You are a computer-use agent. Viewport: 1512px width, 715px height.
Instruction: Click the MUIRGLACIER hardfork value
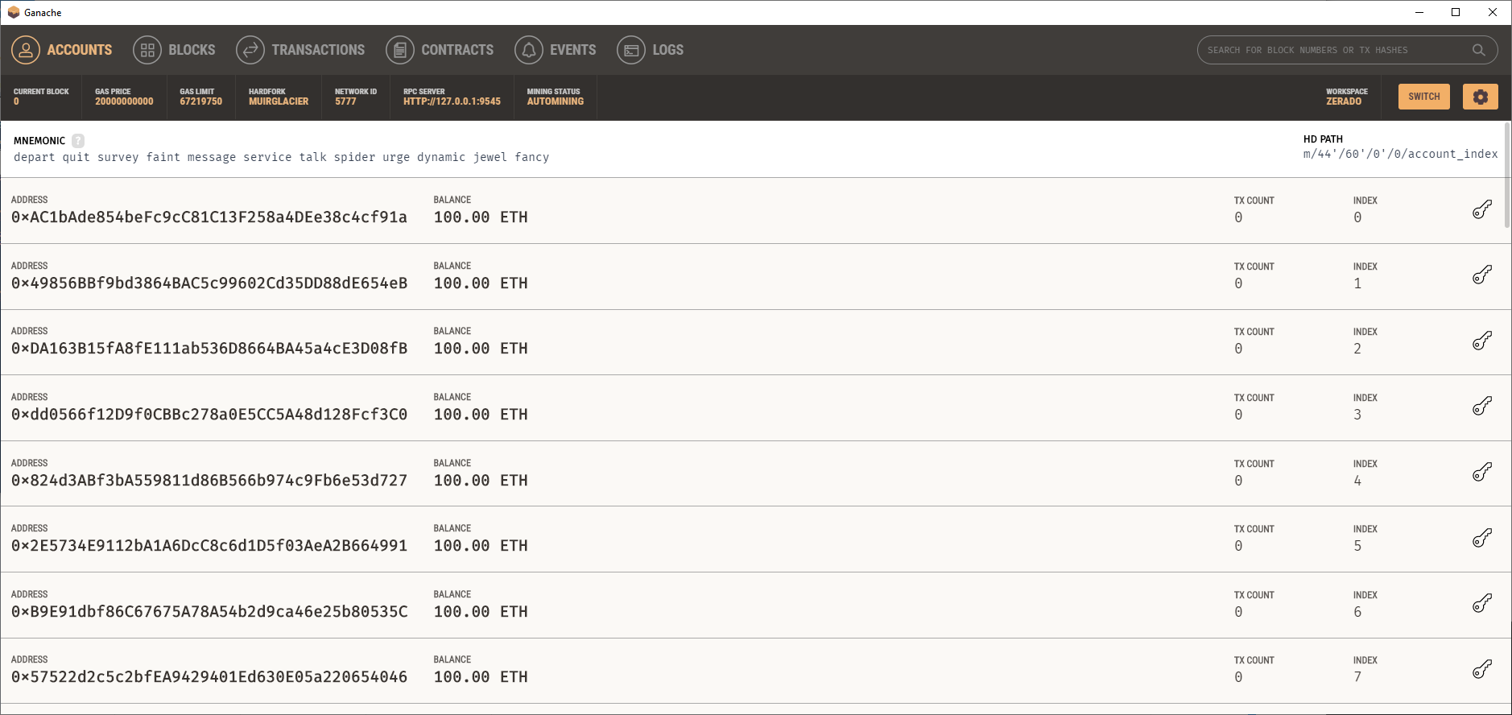pyautogui.click(x=279, y=101)
